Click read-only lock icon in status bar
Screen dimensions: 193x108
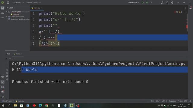coord(190,101)
